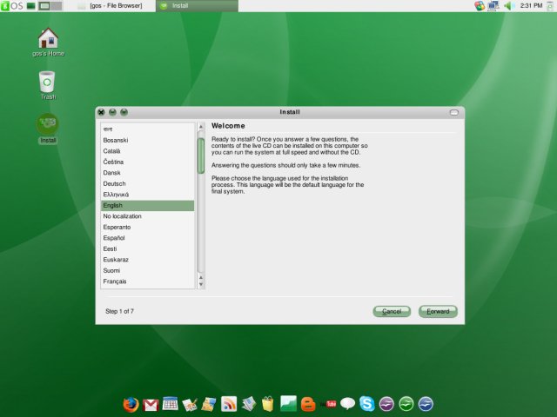Image resolution: width=557 pixels, height=417 pixels.
Task: Open the Trash on the desktop
Action: (48, 83)
